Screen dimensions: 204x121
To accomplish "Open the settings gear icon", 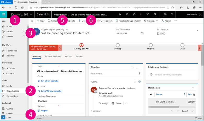I will pos(165,14).
